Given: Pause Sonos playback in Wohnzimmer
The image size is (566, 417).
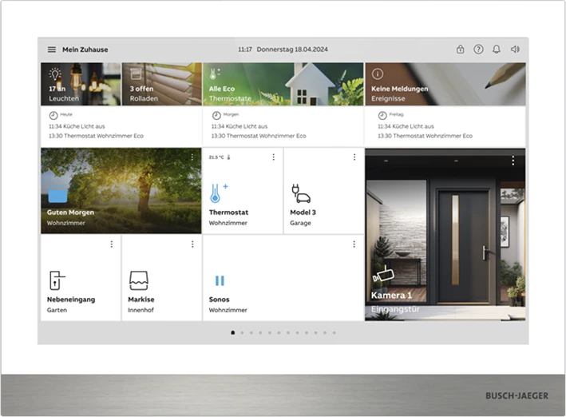Looking at the screenshot, I should (220, 281).
